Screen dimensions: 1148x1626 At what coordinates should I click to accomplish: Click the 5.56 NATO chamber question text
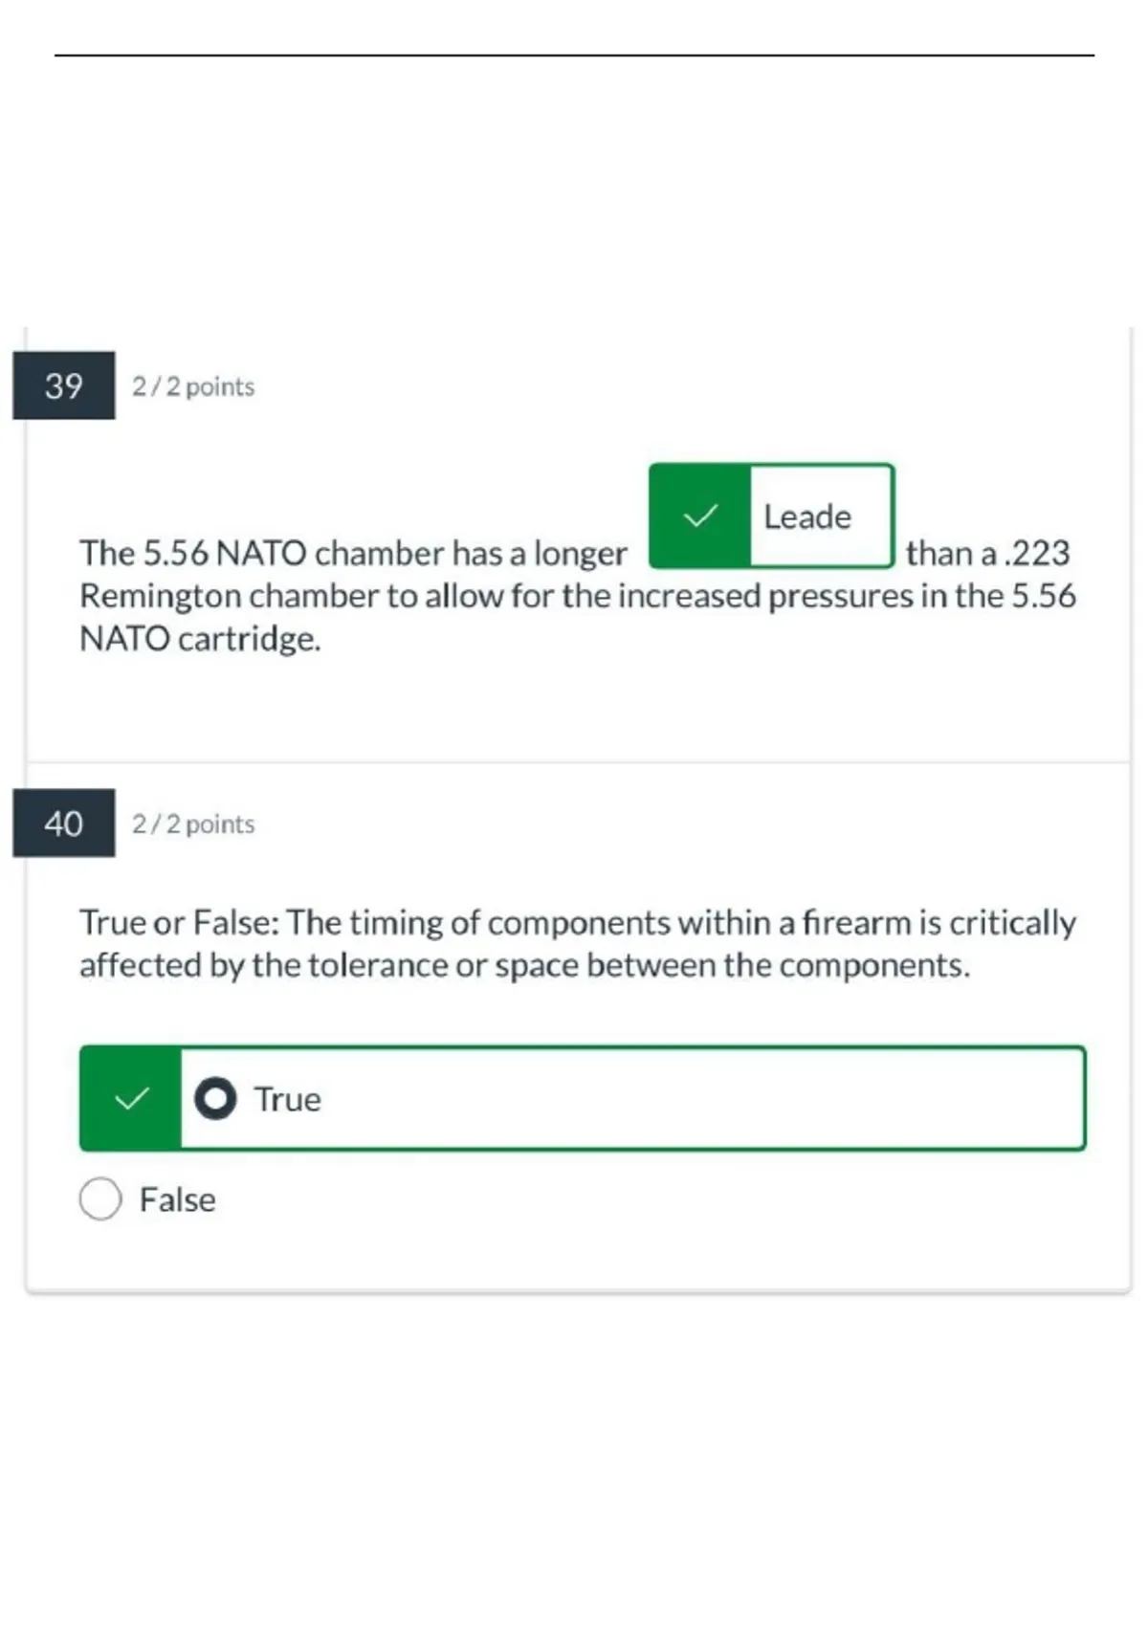point(578,595)
